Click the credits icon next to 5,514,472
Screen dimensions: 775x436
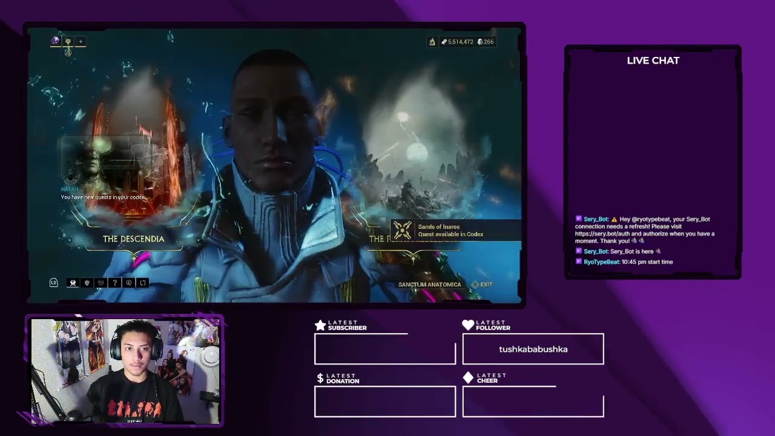[x=444, y=42]
